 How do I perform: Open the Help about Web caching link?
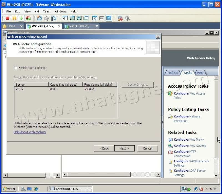(30, 132)
